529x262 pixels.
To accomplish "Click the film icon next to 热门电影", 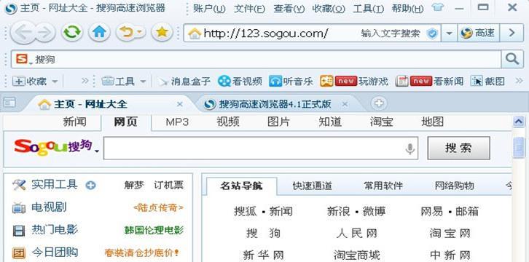I will (x=19, y=231).
